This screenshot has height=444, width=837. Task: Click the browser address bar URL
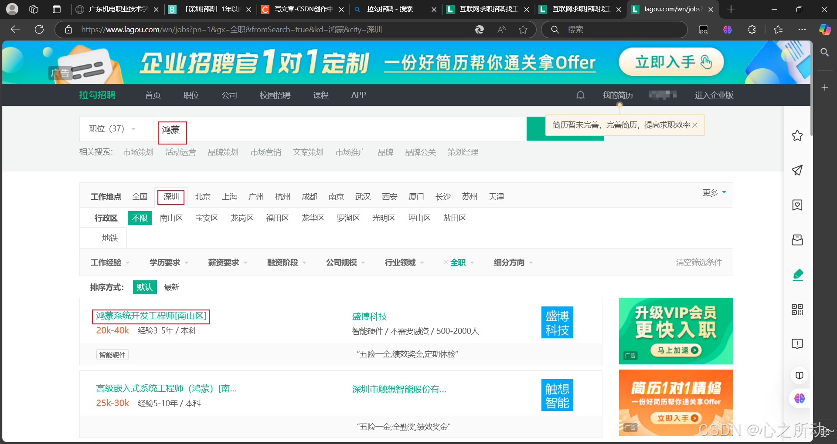point(231,30)
